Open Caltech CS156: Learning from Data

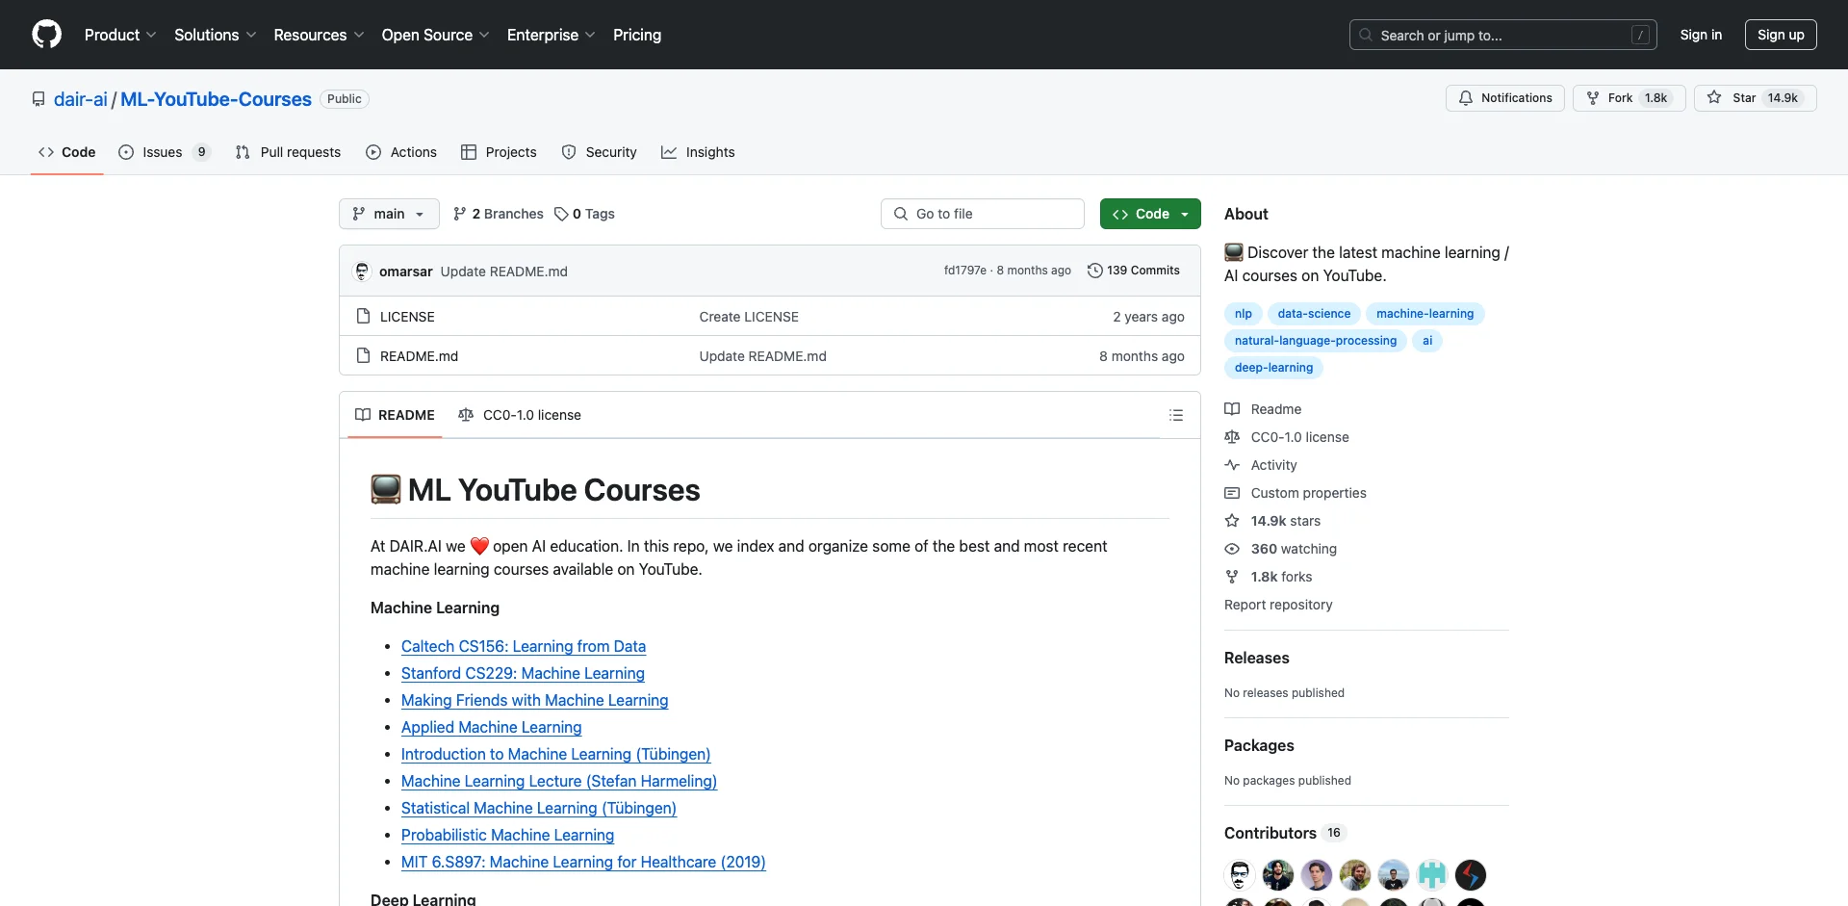524,647
